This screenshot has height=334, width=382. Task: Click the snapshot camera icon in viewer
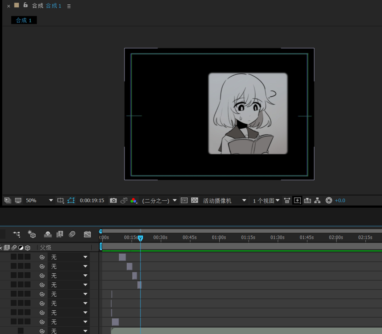click(x=113, y=200)
